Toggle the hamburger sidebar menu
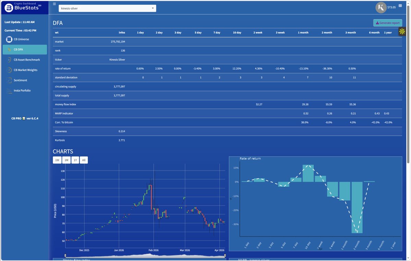The height and width of the screenshot is (261, 411). (54, 4)
